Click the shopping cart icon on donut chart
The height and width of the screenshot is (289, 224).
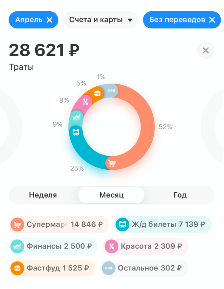click(112, 163)
